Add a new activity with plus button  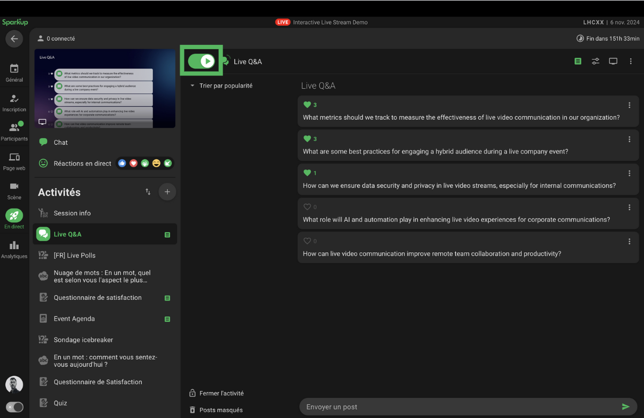click(x=167, y=192)
